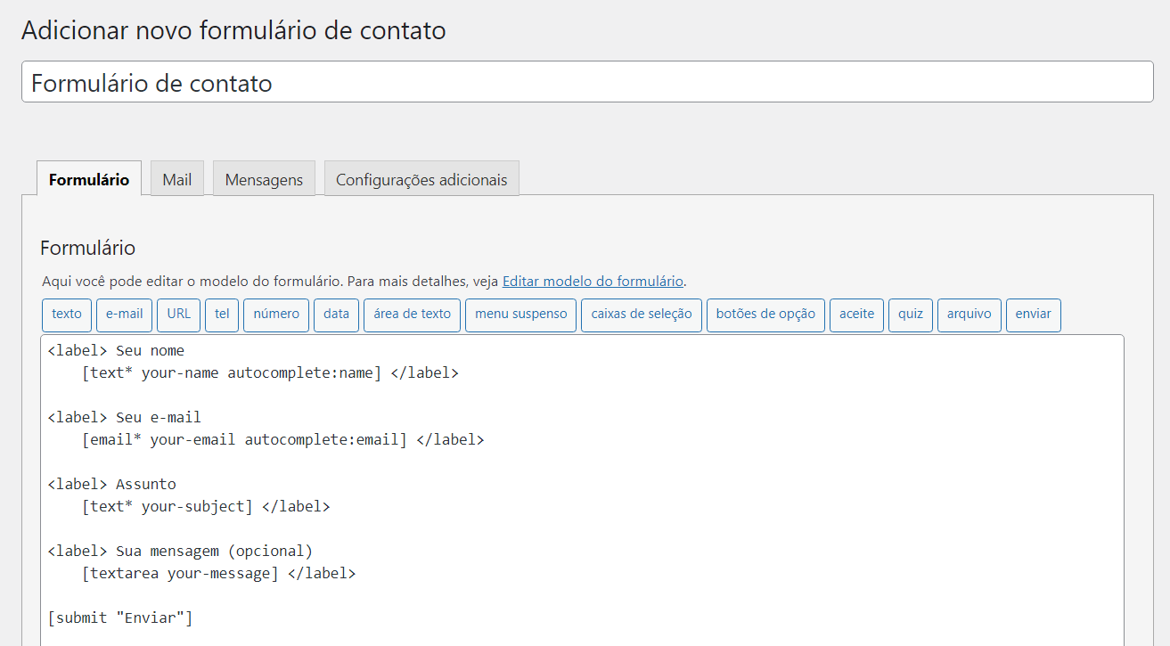Insert an 'arquivo' file upload tag

point(970,315)
